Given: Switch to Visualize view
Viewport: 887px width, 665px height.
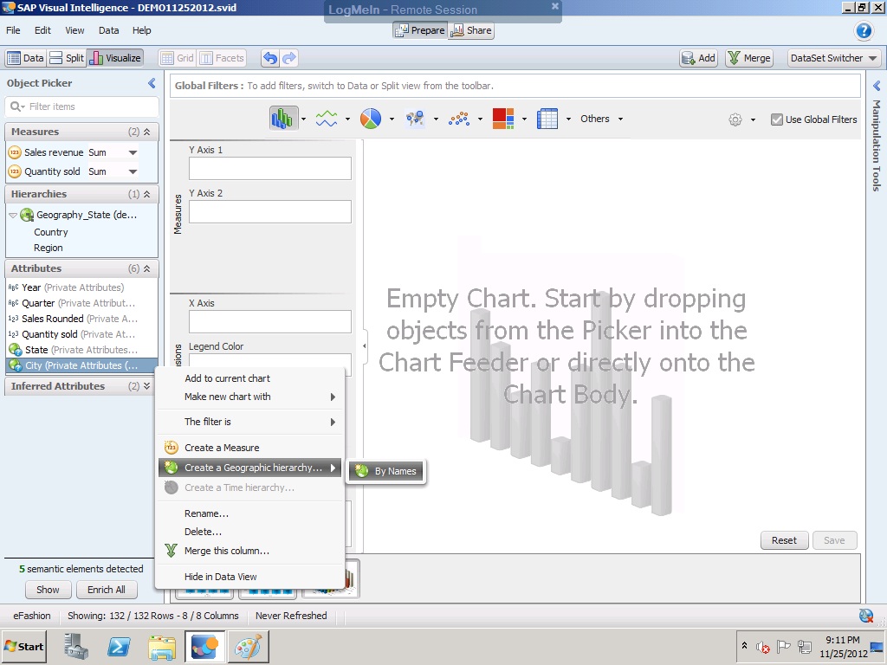Looking at the screenshot, I should point(115,58).
